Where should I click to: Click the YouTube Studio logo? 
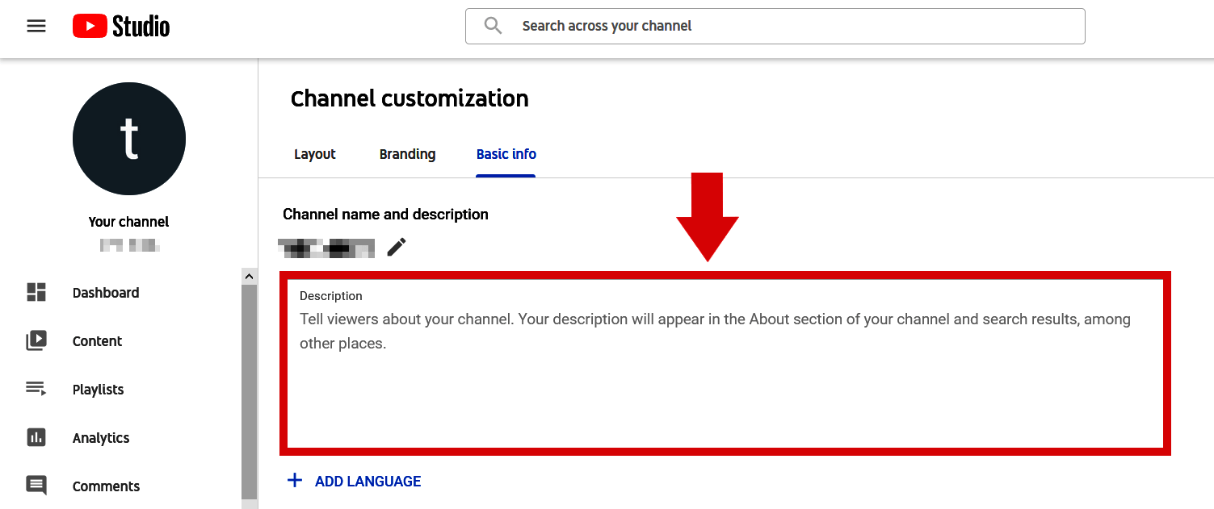pos(120,25)
